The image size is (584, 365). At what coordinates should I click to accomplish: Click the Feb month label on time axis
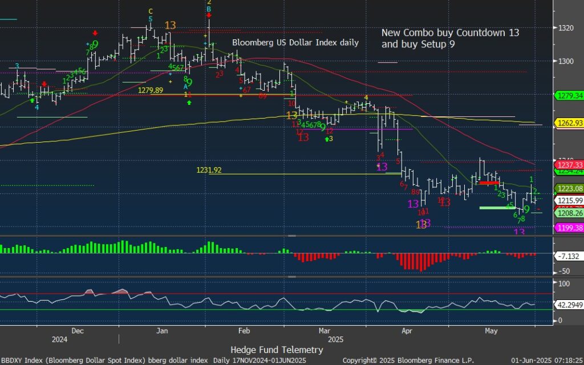244,331
